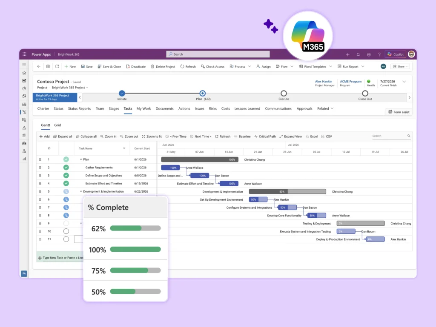
Task: Open the Power Apps waffle launcher
Action: [x=24, y=54]
